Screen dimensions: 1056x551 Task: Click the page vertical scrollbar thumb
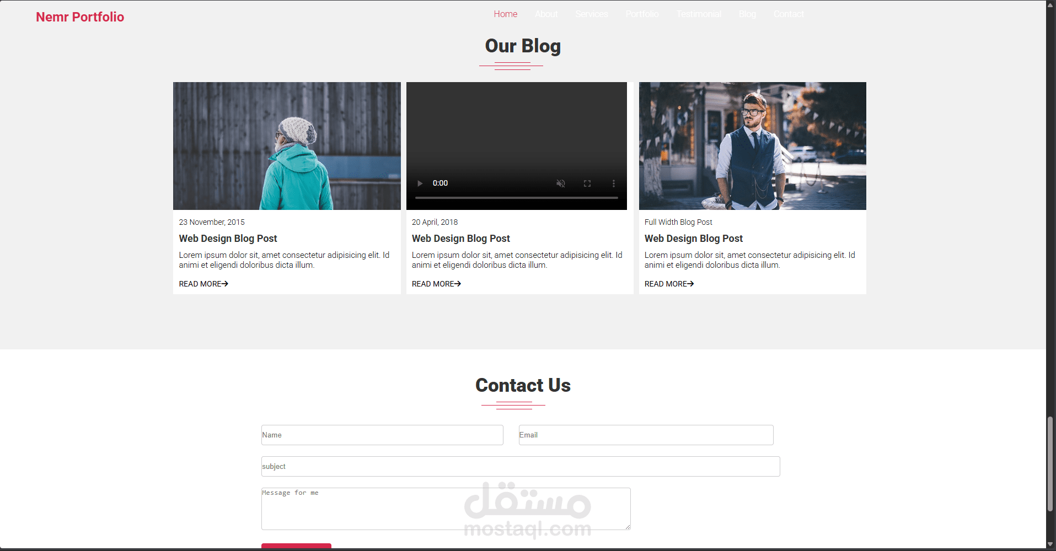point(1050,464)
